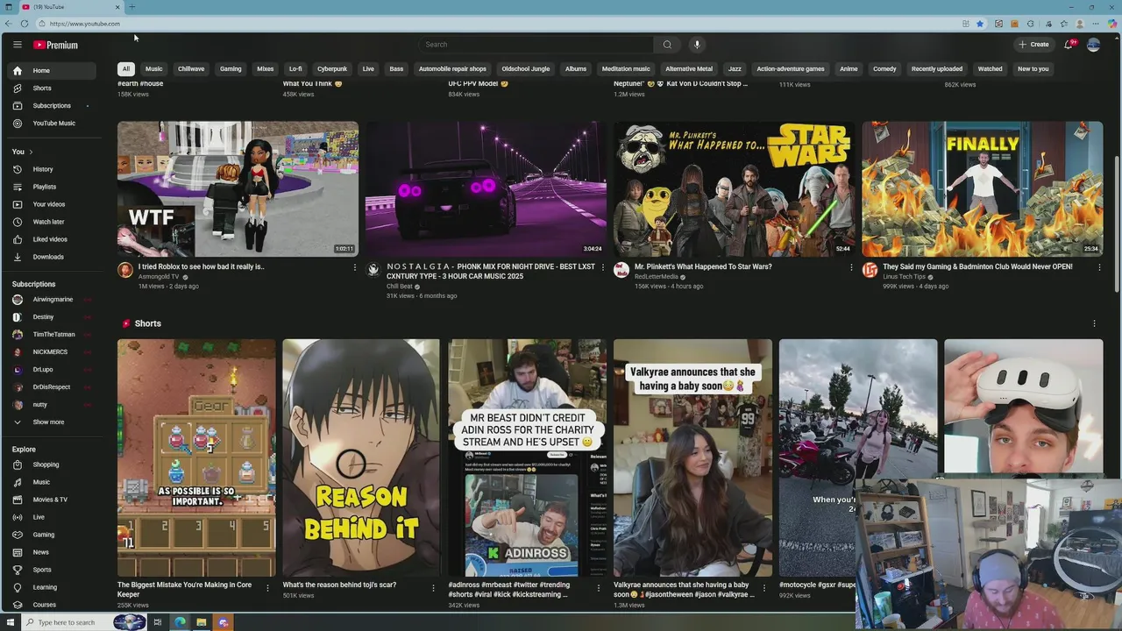Open options for Core Keeper short
Screen dimensions: 1122x631
pyautogui.click(x=268, y=587)
